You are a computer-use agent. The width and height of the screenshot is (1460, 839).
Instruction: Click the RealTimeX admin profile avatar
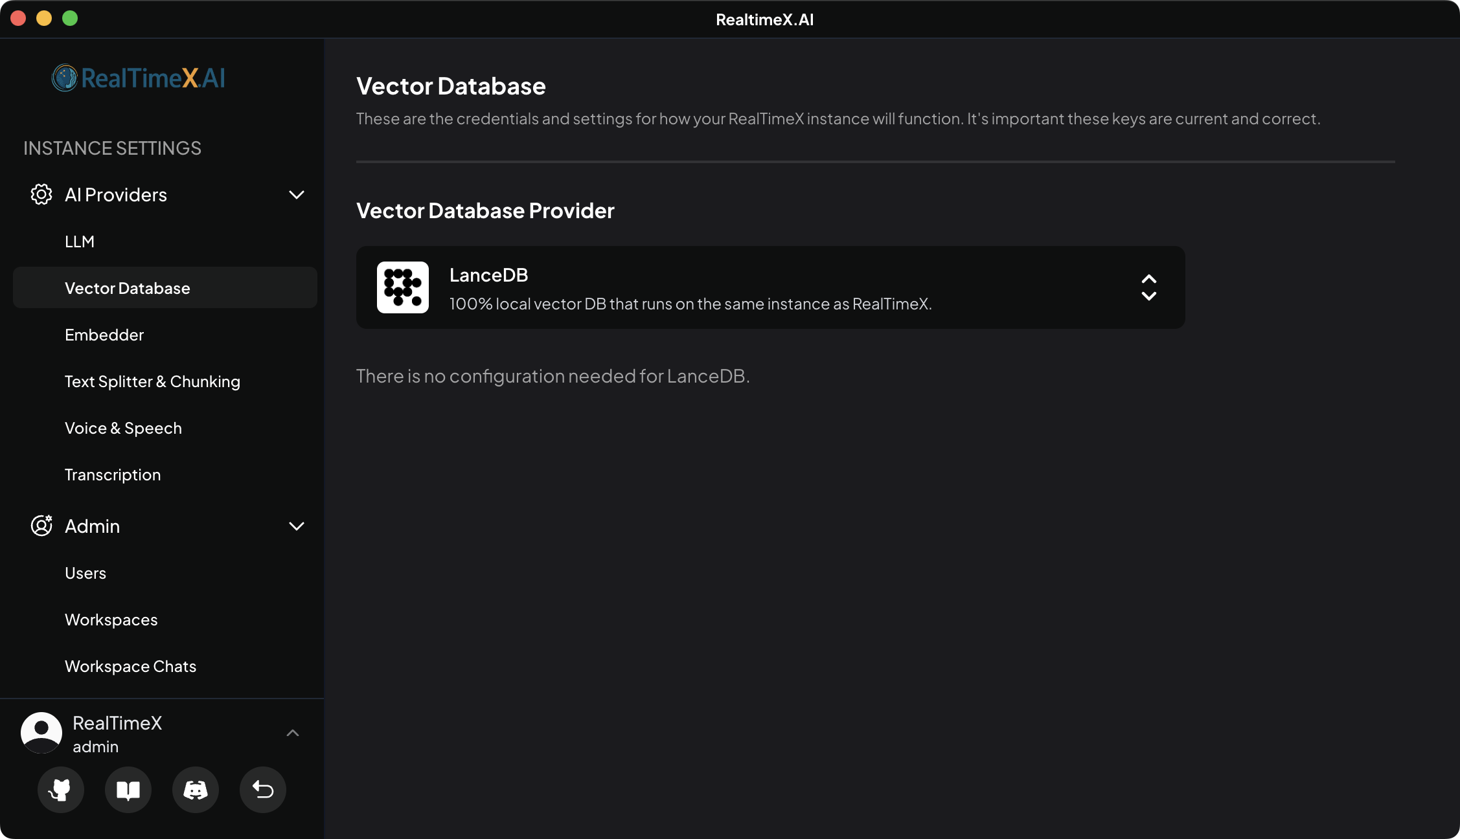41,732
